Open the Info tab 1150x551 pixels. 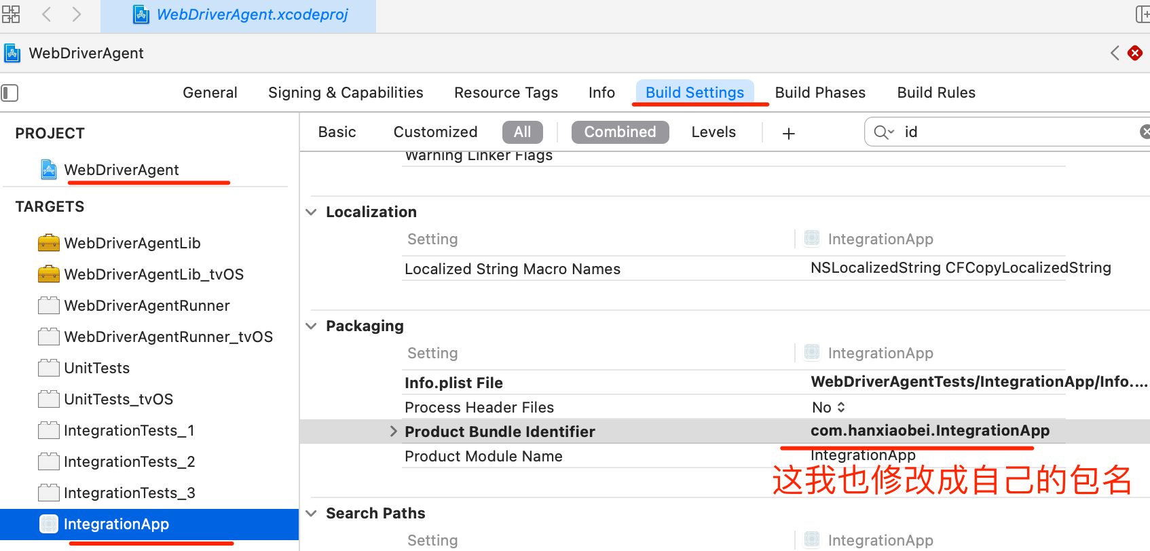[x=601, y=93]
